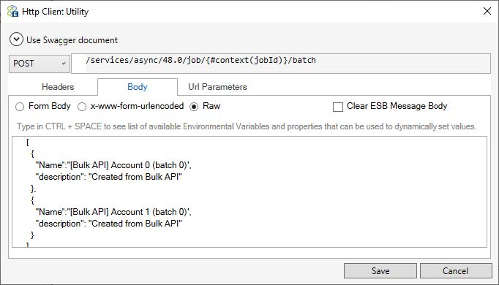Image resolution: width=499 pixels, height=285 pixels.
Task: Click the Use Swagger document label
Action: point(72,40)
